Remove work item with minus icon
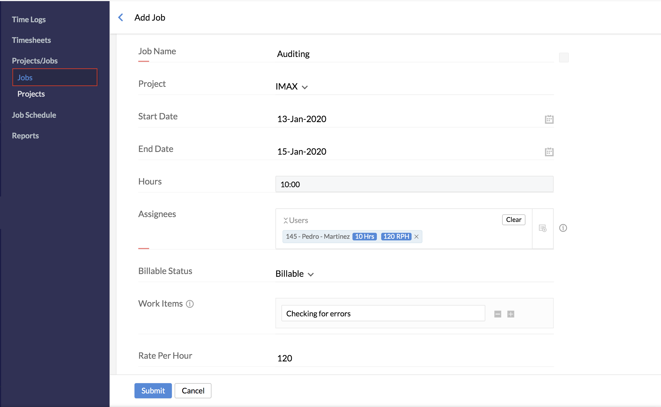The height and width of the screenshot is (407, 661). point(498,314)
